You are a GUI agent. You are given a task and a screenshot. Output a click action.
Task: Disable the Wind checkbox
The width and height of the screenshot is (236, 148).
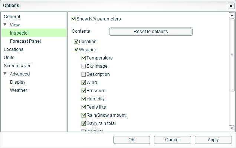point(83,83)
